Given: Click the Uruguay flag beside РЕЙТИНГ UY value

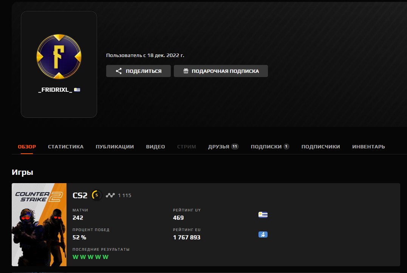Looking at the screenshot, I should tap(263, 214).
